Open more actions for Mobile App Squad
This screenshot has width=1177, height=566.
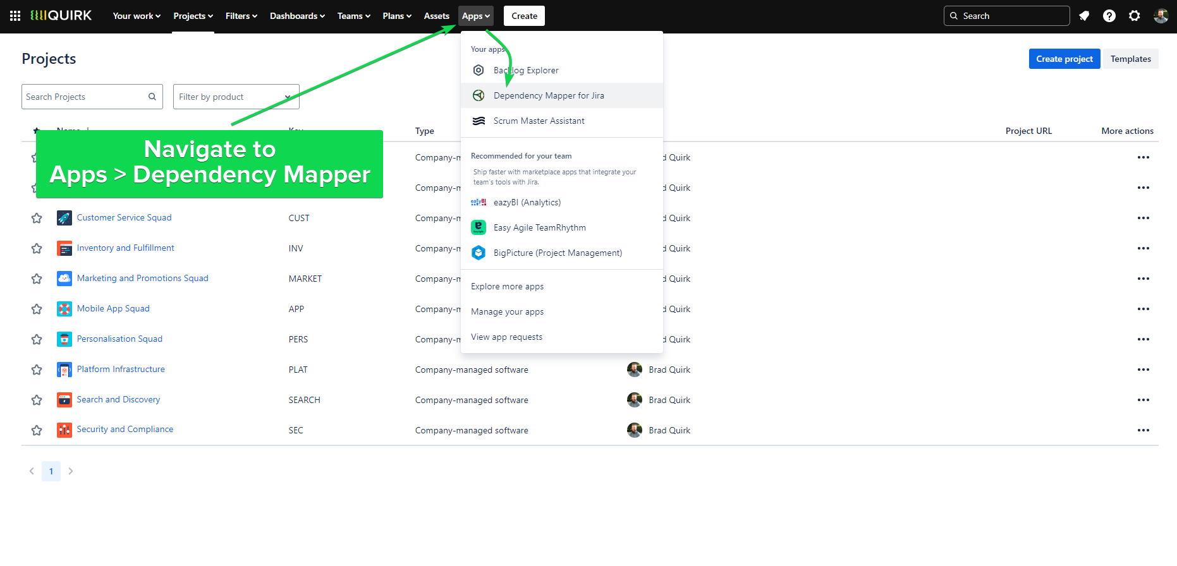point(1143,309)
